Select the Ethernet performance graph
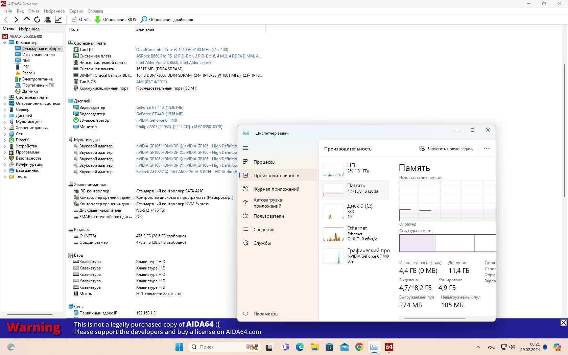The image size is (568, 355). tap(355, 233)
